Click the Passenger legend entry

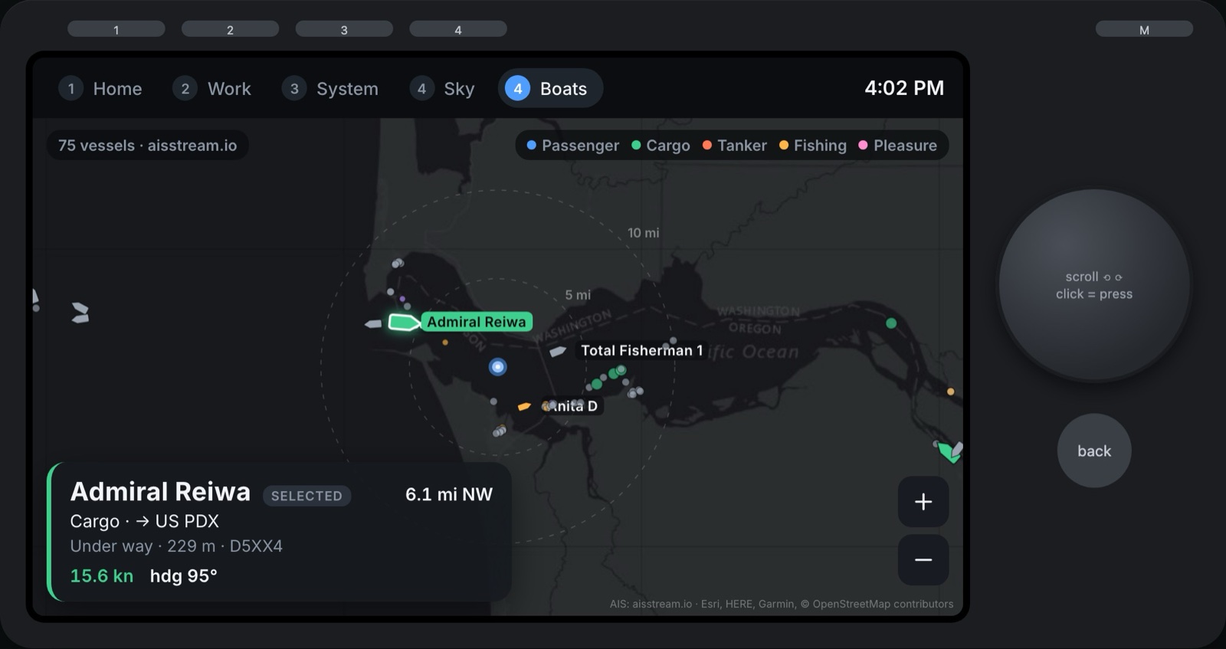[x=572, y=146]
